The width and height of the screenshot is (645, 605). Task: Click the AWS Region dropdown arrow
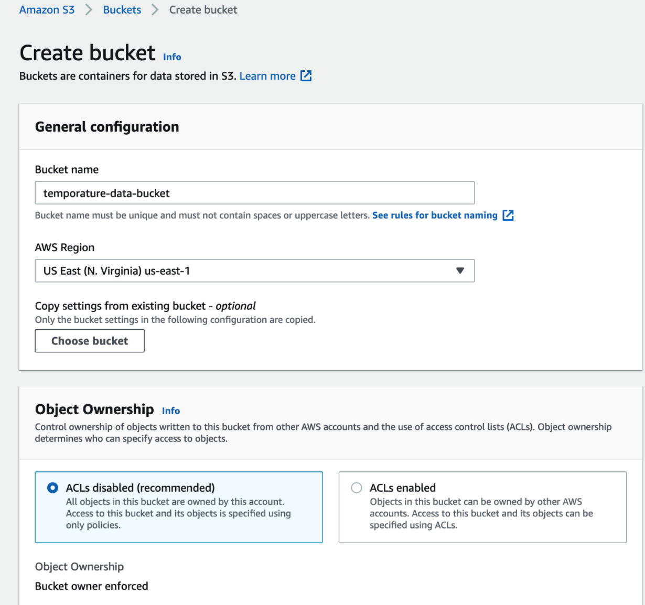(x=460, y=271)
